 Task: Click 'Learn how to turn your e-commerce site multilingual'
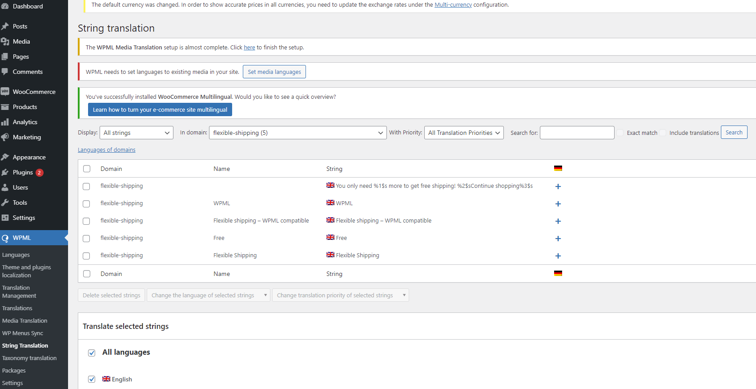click(160, 109)
